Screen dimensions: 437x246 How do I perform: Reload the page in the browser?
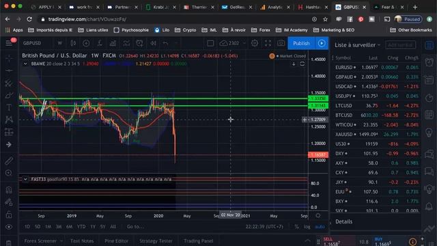pos(29,19)
